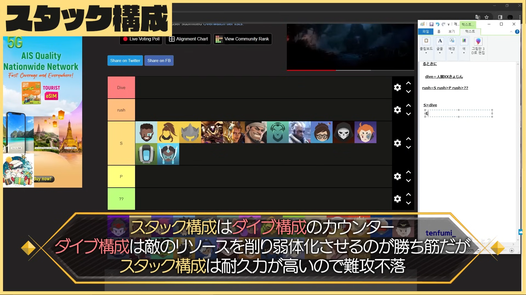Click View Community Rank button
The height and width of the screenshot is (295, 526).
tap(242, 39)
